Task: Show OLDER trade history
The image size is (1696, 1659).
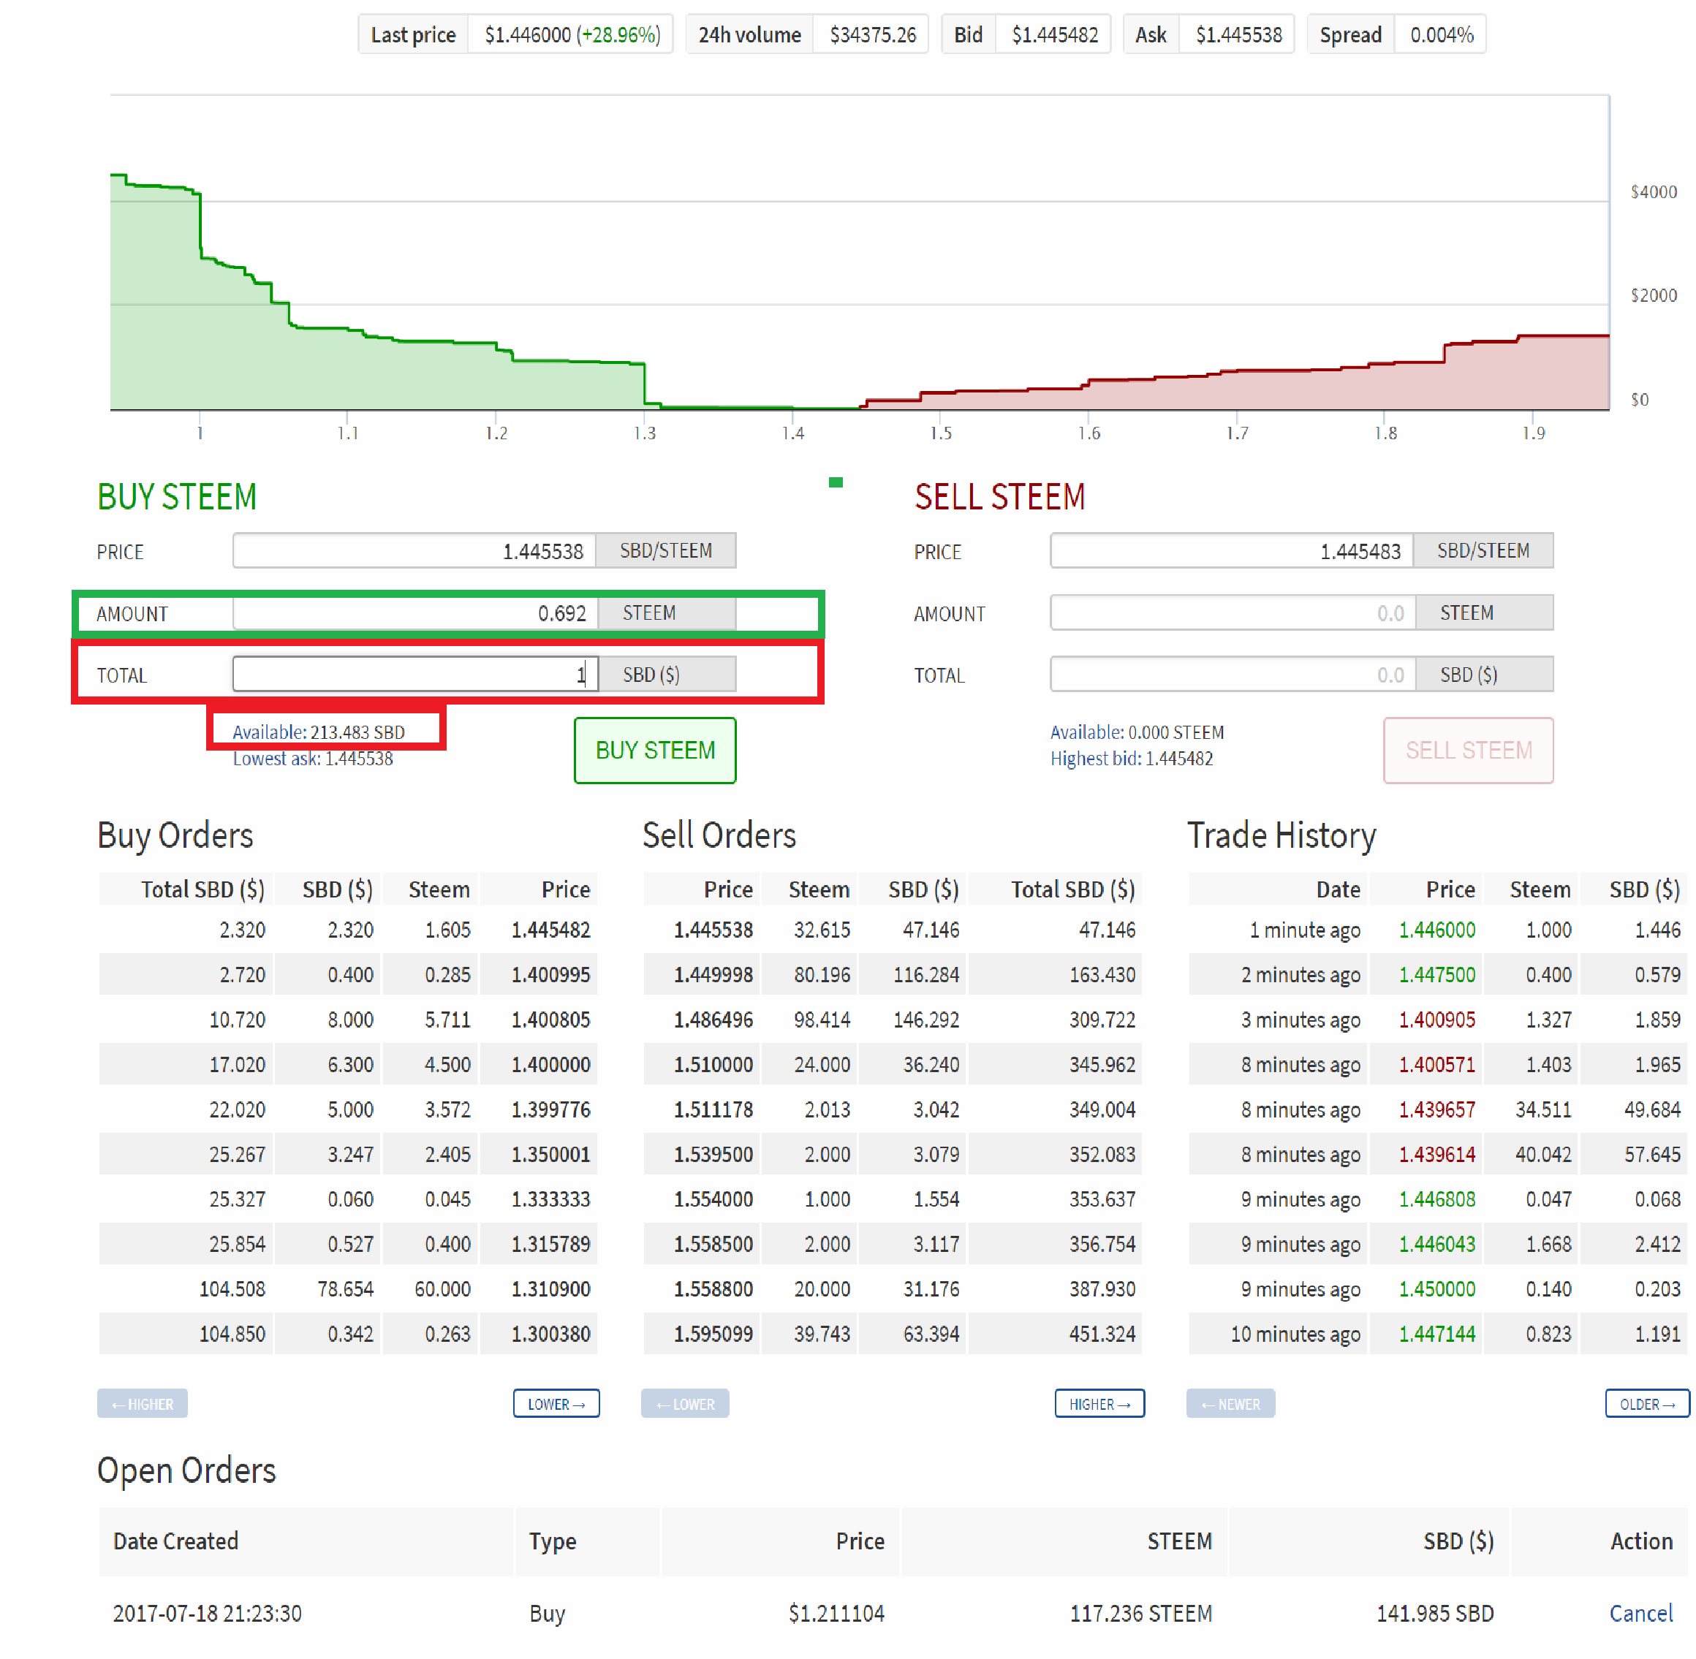Action: (1647, 1404)
